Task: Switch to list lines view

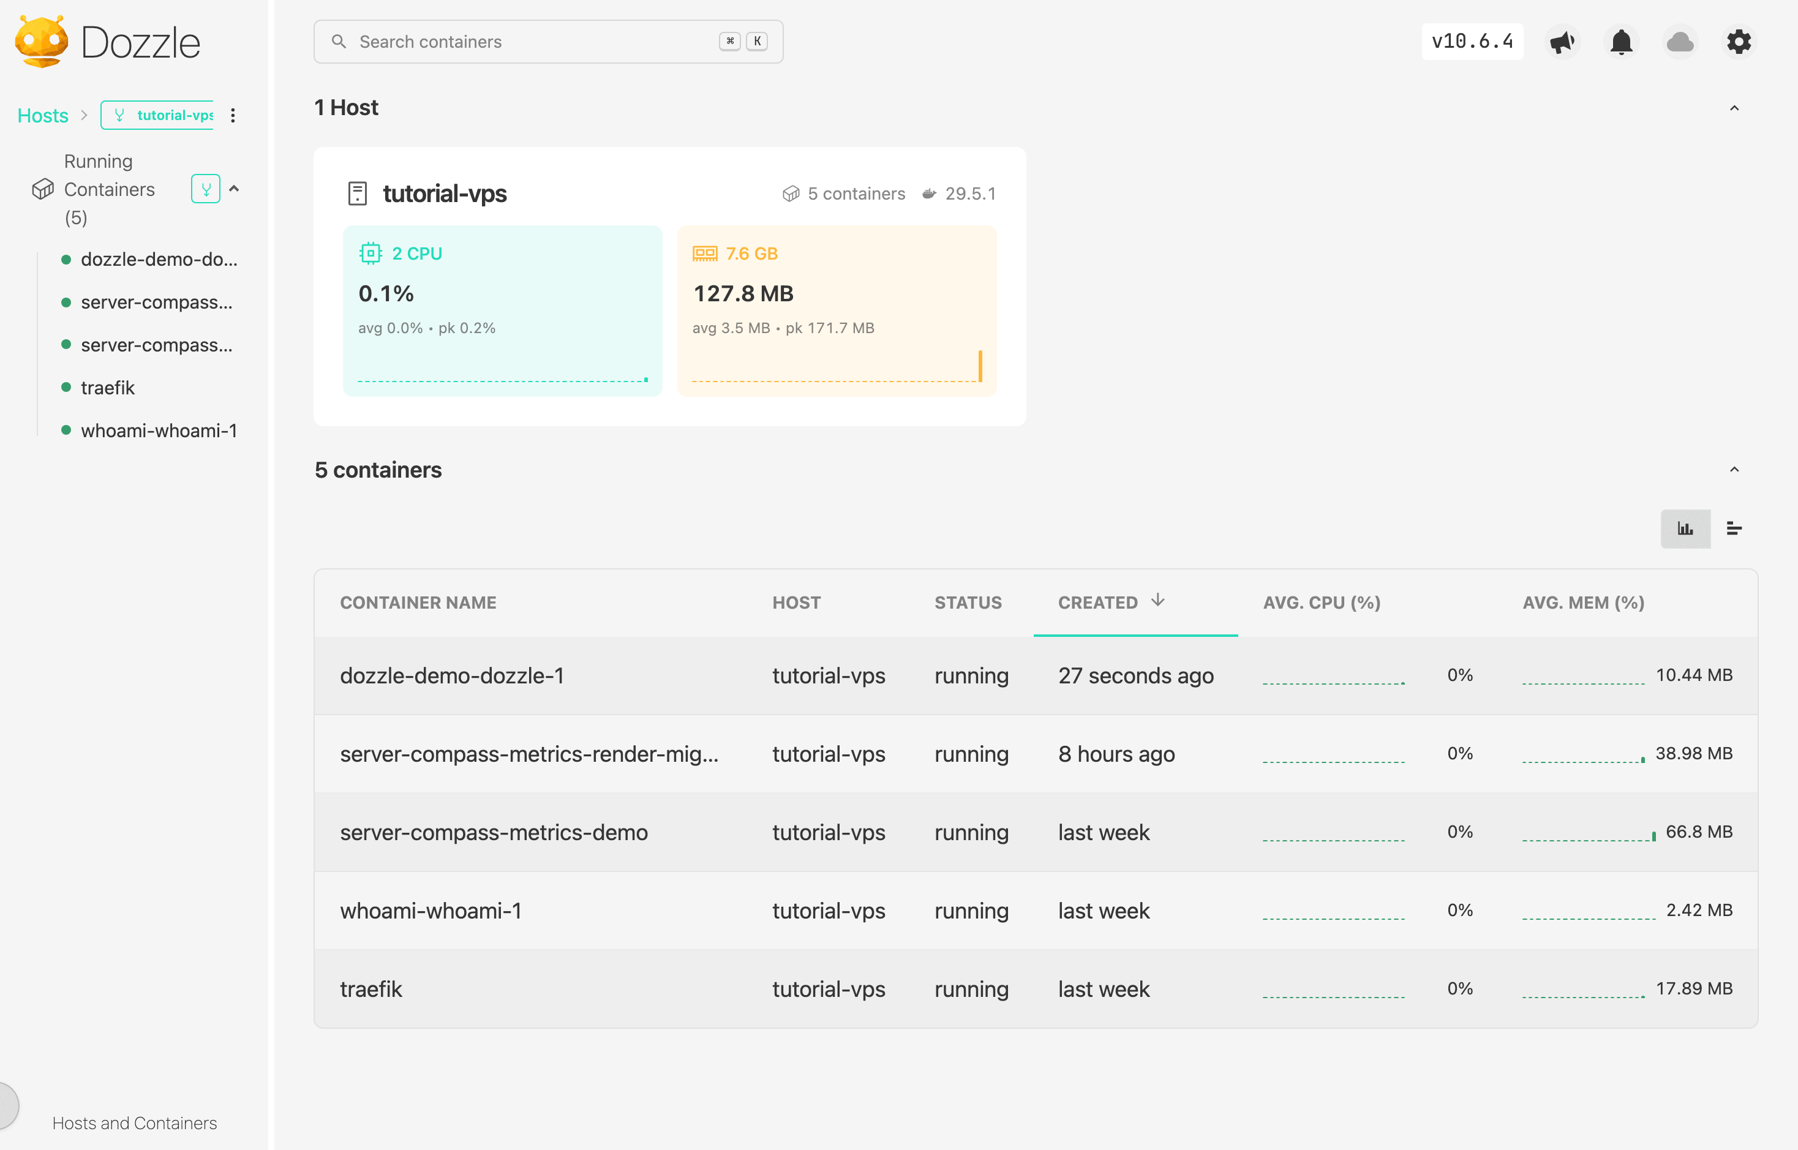Action: coord(1734,528)
